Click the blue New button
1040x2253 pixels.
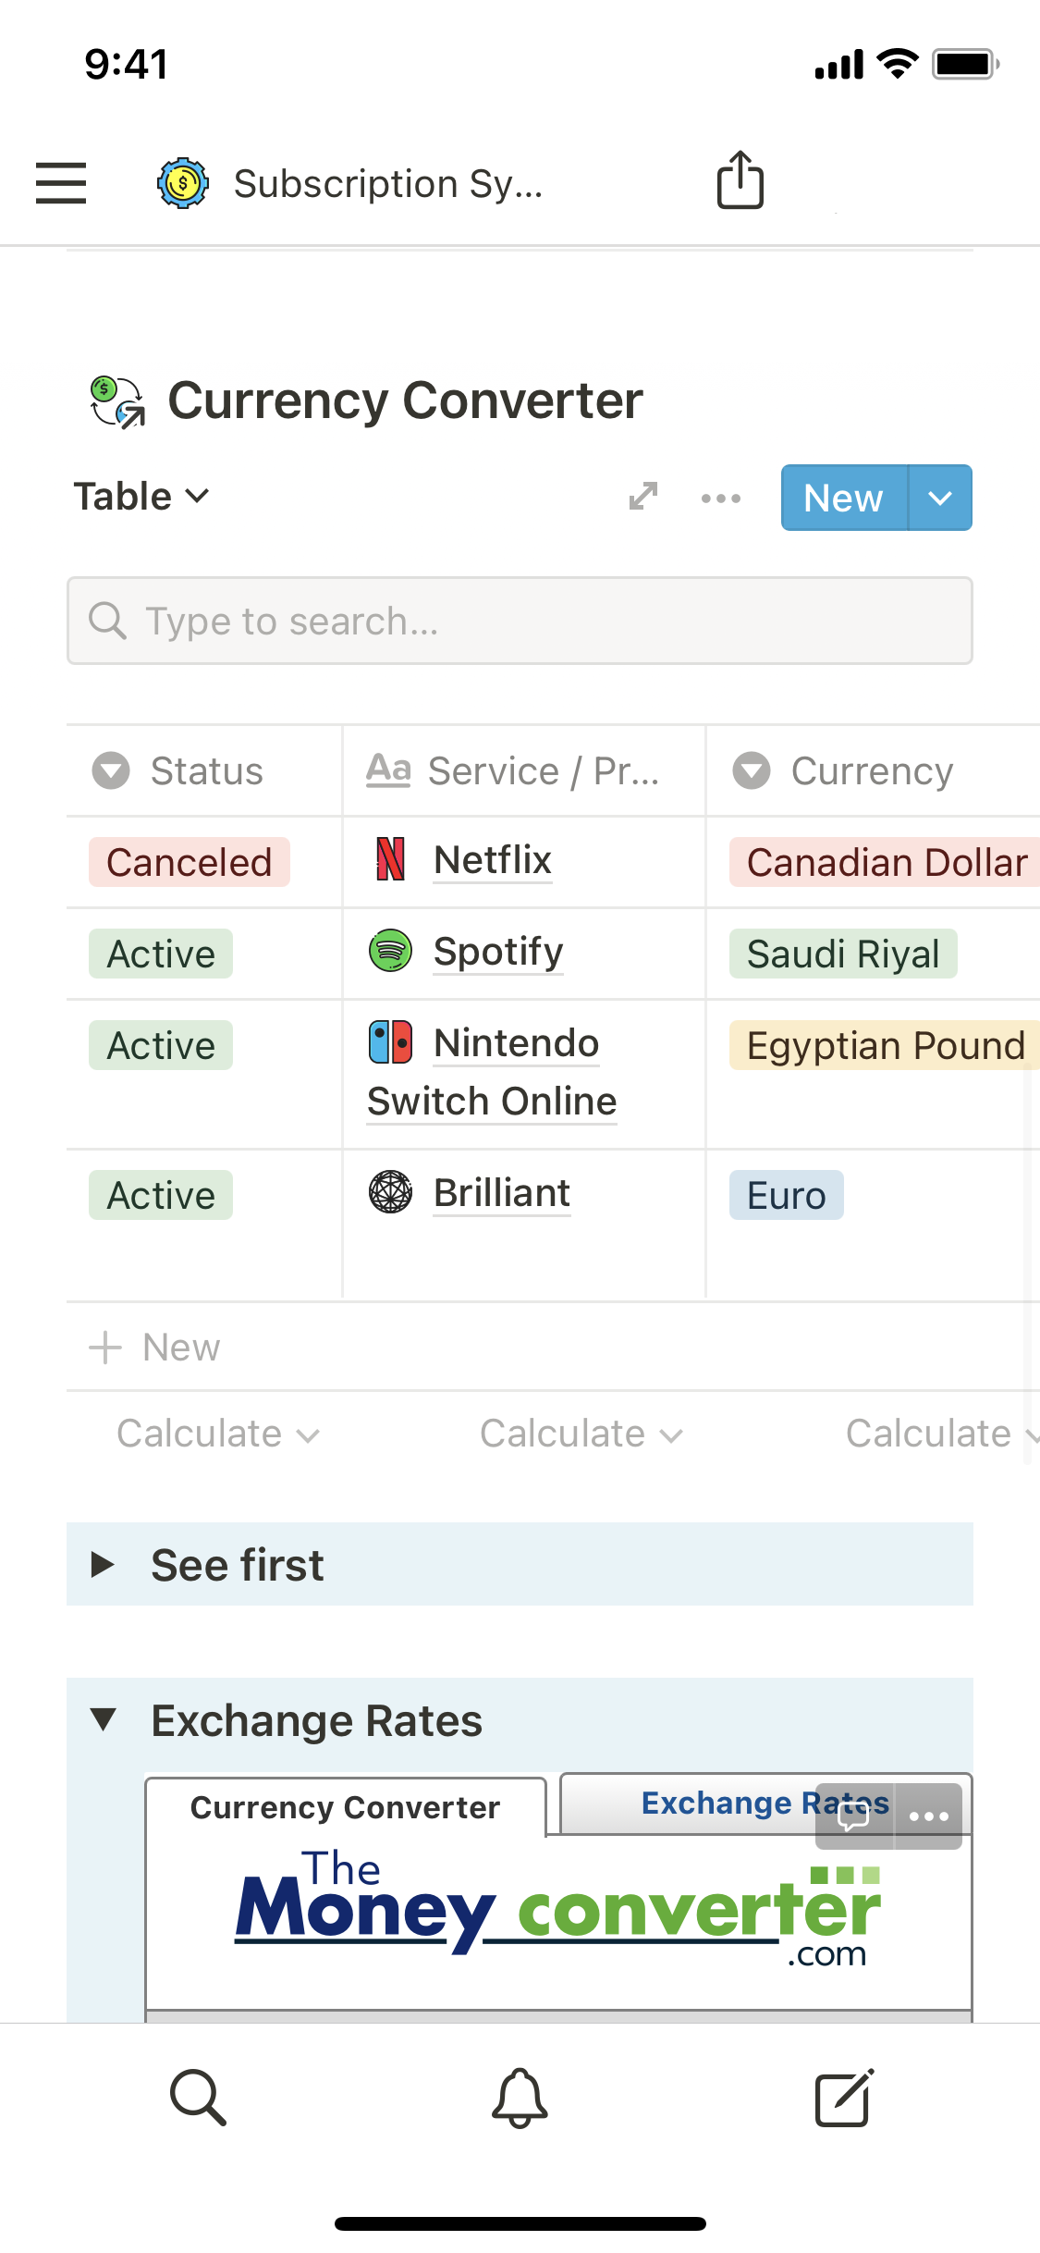(x=843, y=499)
